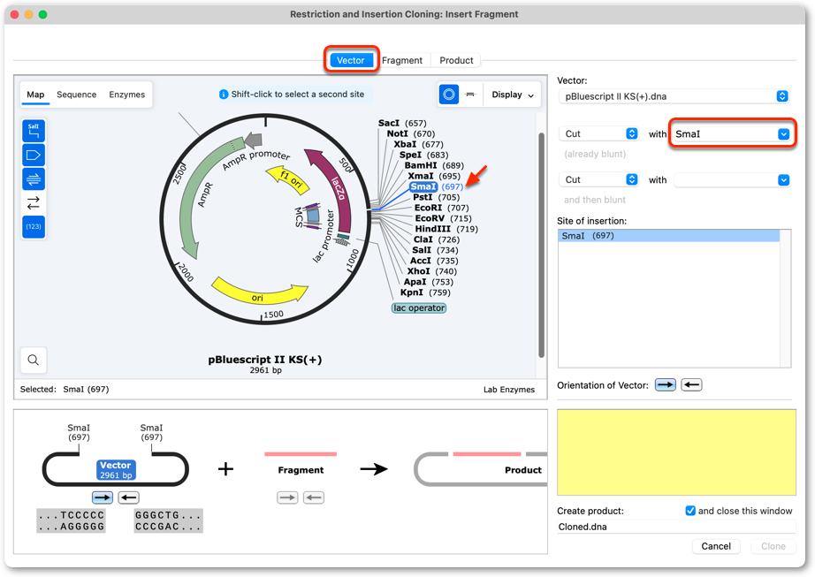Switch to the Fragment tab
The width and height of the screenshot is (815, 577).
pos(402,60)
